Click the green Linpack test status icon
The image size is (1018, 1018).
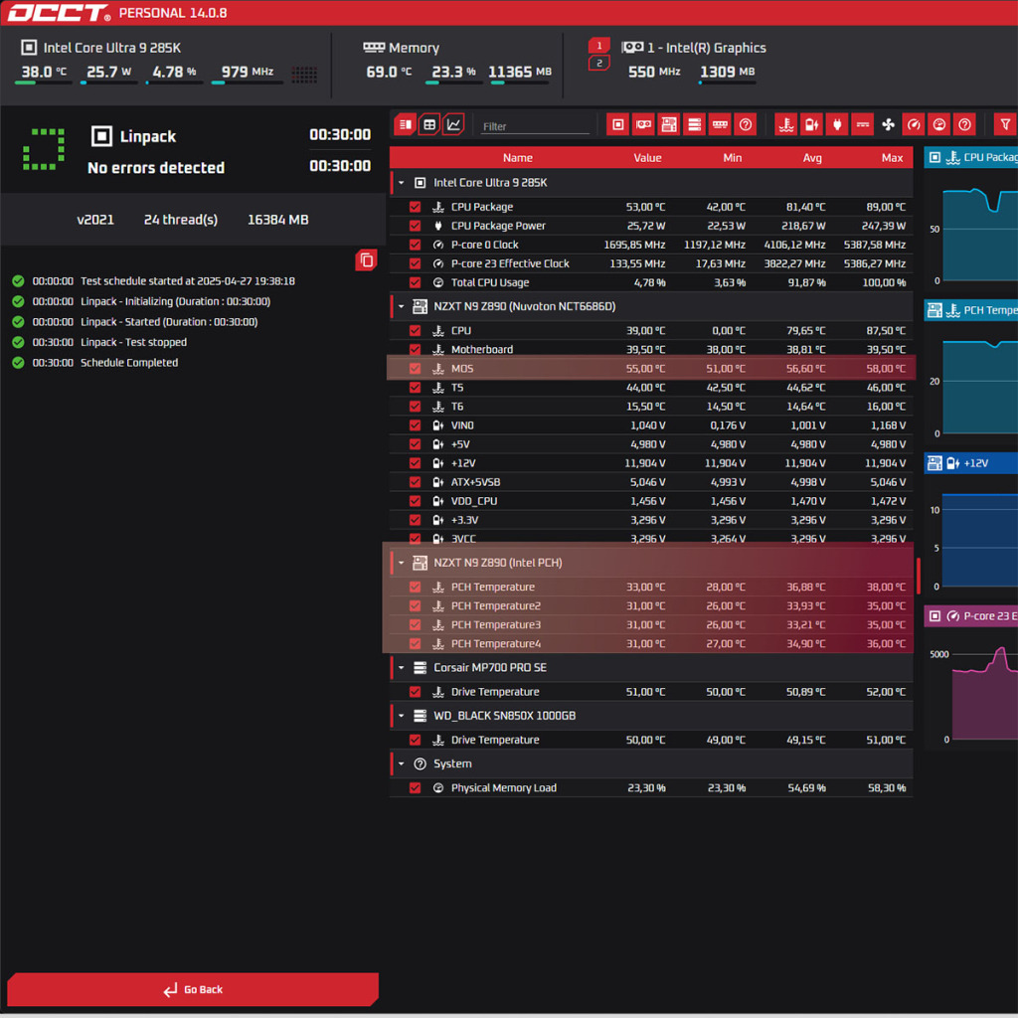44,149
